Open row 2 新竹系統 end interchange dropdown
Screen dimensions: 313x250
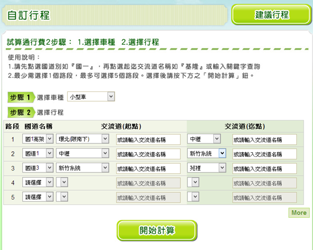click(x=207, y=153)
